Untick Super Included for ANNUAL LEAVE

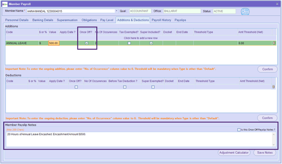(x=151, y=43)
